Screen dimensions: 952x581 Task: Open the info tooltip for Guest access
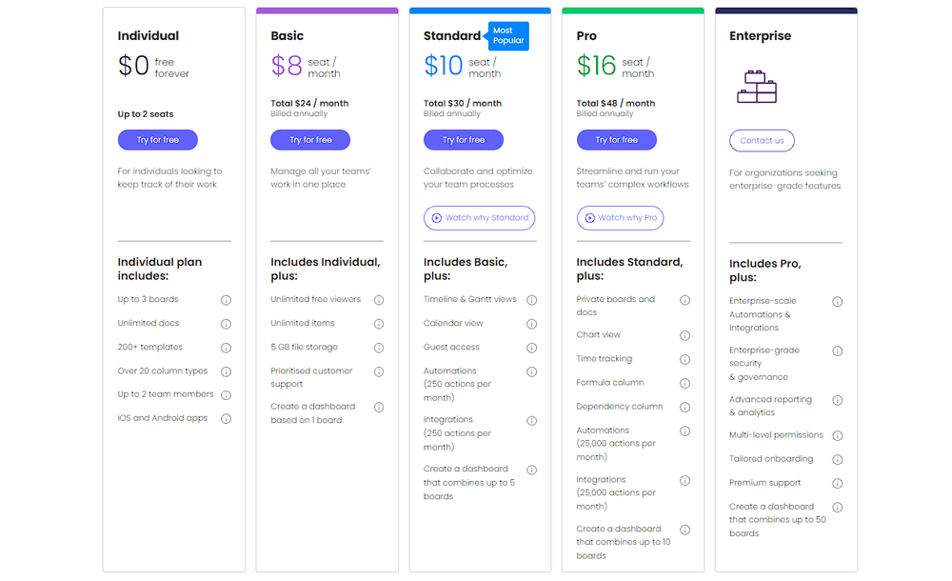pyautogui.click(x=532, y=347)
